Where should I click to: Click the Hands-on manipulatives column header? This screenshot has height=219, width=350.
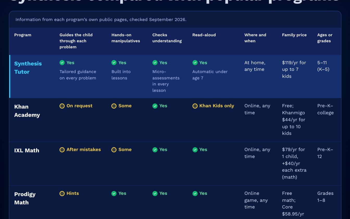pyautogui.click(x=126, y=38)
